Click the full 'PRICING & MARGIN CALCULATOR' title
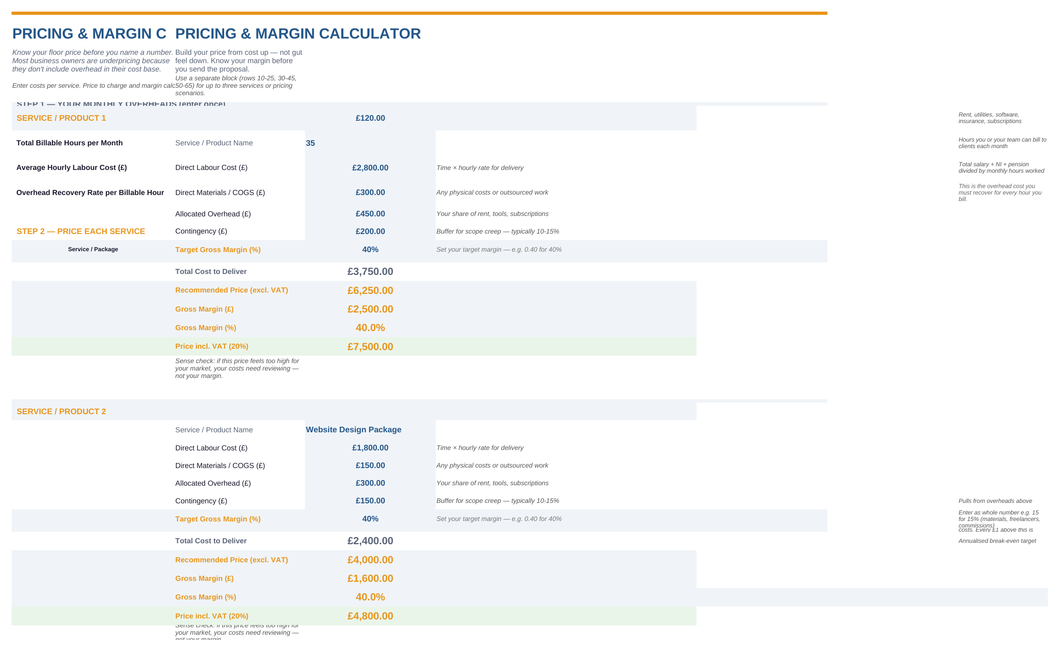The height and width of the screenshot is (651, 1059). tap(298, 34)
